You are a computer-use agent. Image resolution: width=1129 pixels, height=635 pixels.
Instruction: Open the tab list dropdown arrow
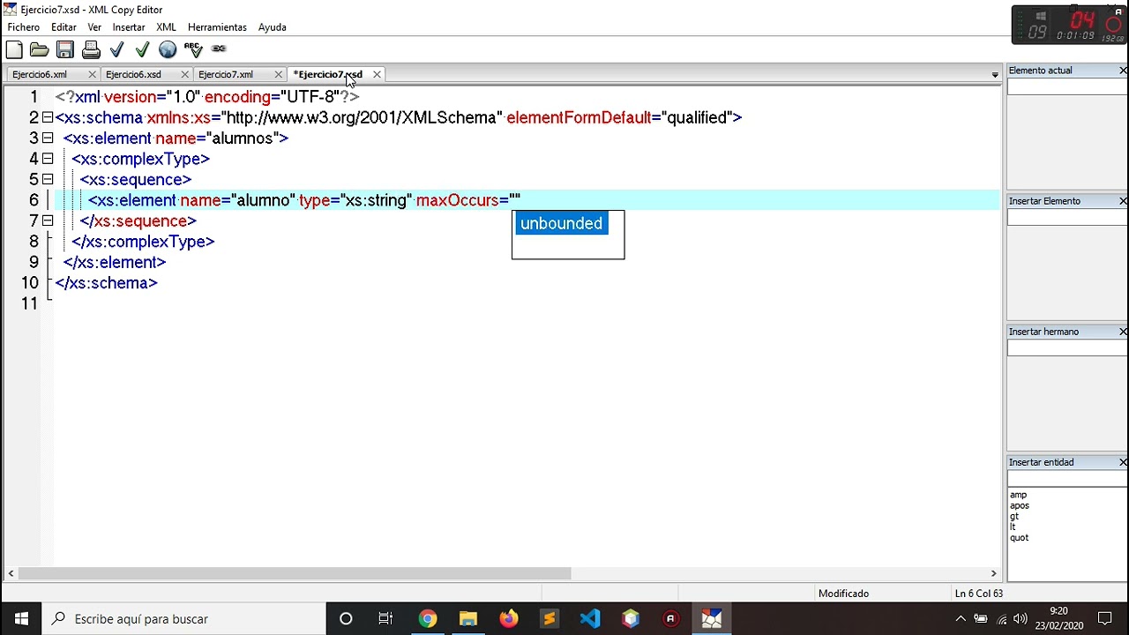pos(995,75)
